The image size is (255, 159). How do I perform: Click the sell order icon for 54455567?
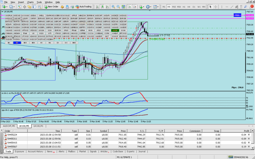coord(5,147)
